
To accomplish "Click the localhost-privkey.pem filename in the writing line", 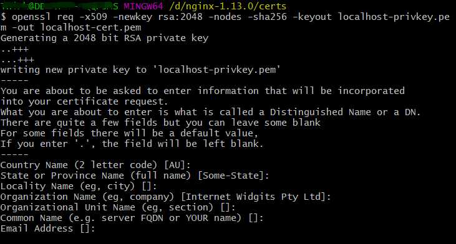I will click(x=216, y=70).
